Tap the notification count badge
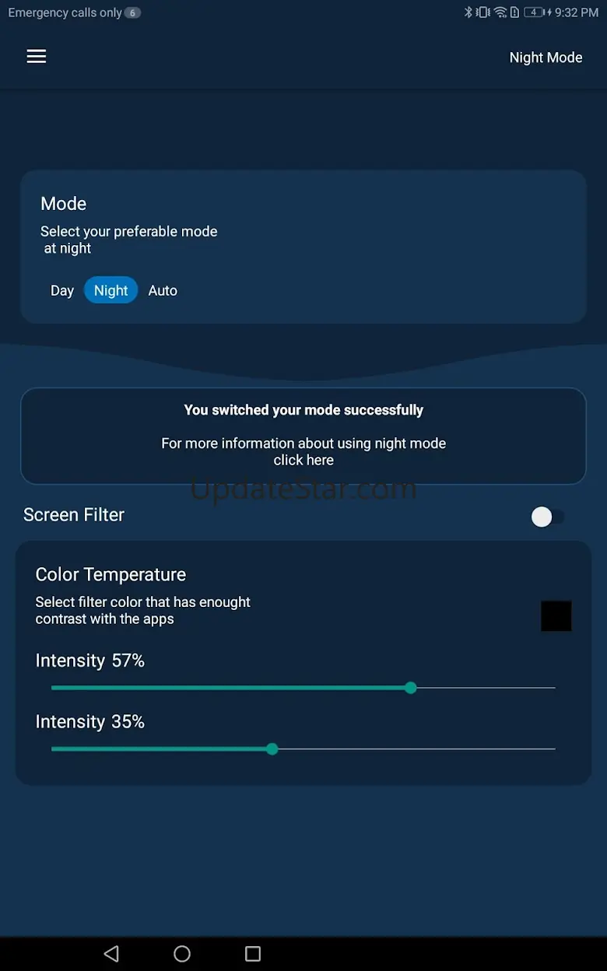The height and width of the screenshot is (971, 607). (x=133, y=12)
